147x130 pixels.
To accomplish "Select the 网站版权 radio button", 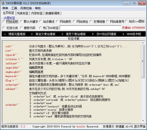I will tap(64, 22).
